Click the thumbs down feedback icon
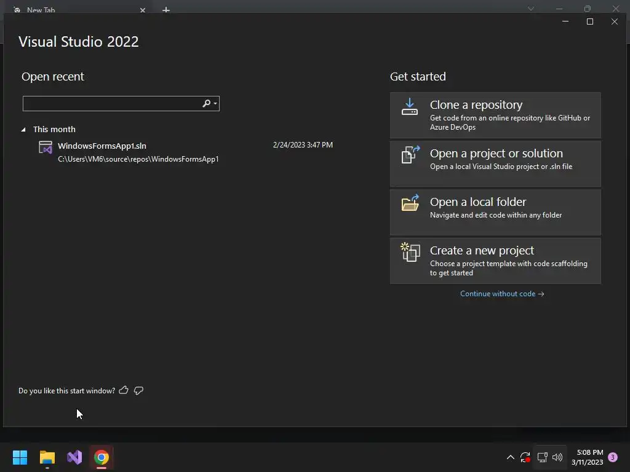Viewport: 630px width, 472px height. (x=138, y=390)
